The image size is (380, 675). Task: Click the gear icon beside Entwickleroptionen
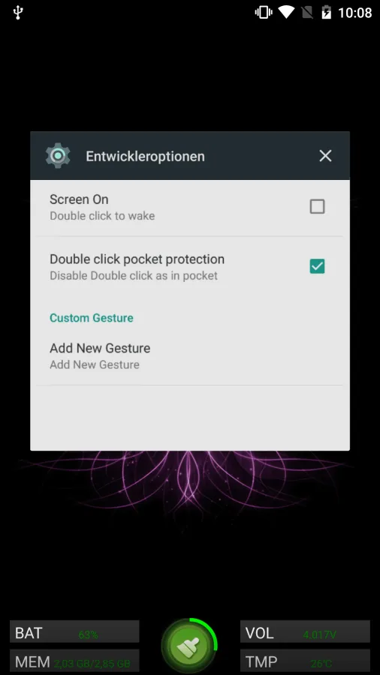(x=58, y=155)
